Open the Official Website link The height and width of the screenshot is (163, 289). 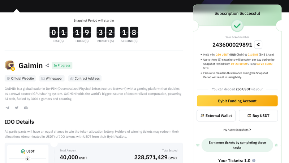[x=20, y=78]
